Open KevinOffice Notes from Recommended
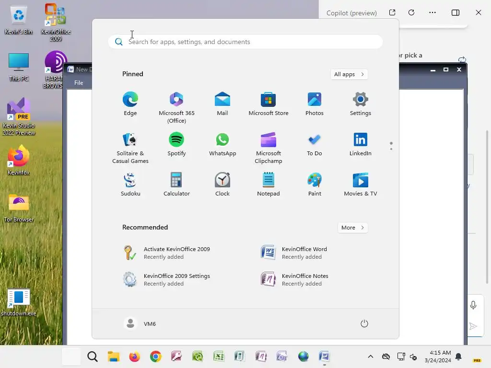This screenshot has width=491, height=368. pos(294,280)
